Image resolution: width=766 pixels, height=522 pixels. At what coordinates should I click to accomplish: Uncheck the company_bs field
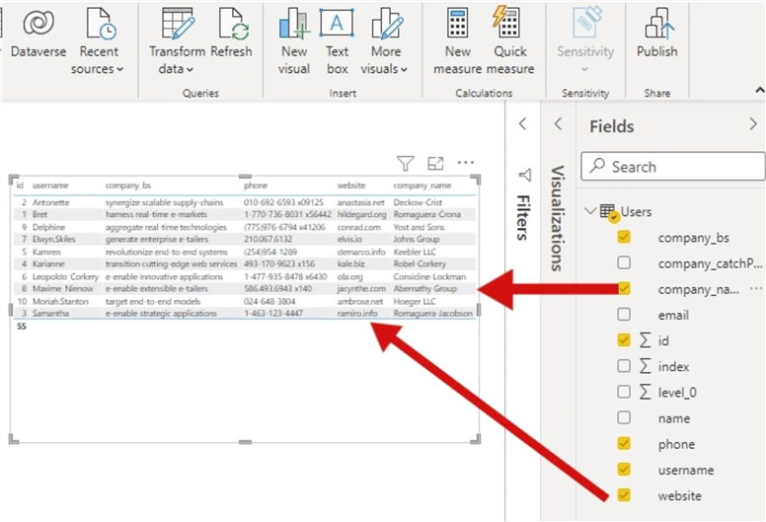click(624, 237)
